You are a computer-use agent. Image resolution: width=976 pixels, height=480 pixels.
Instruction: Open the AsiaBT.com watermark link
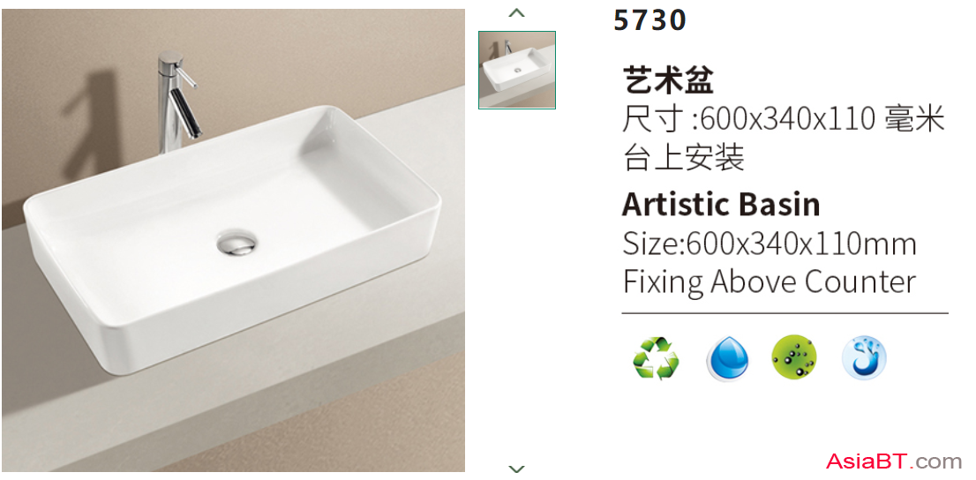pos(894,461)
